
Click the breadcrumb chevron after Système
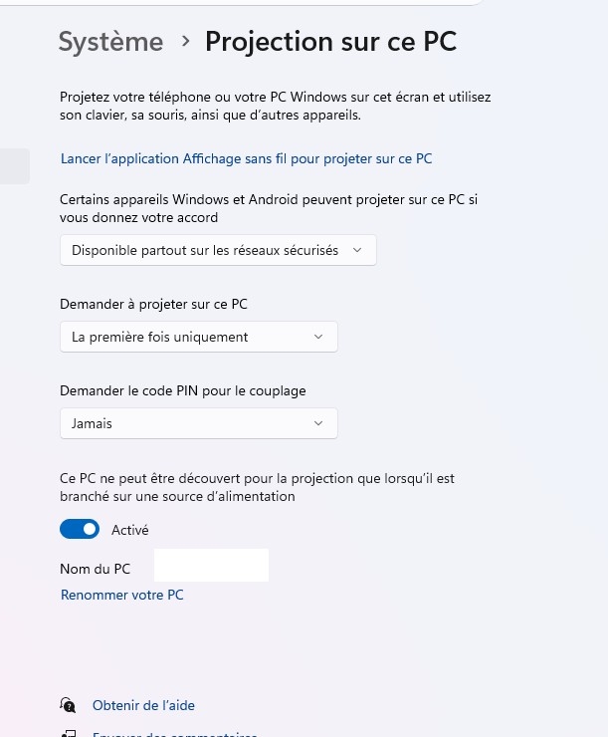[x=185, y=42]
